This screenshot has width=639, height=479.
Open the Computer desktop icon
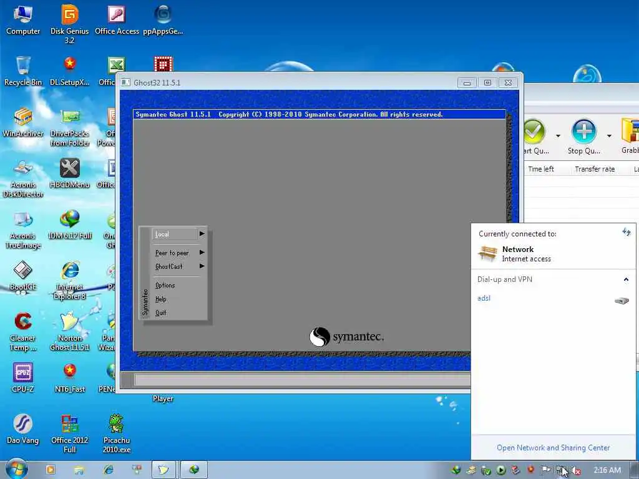[x=23, y=19]
